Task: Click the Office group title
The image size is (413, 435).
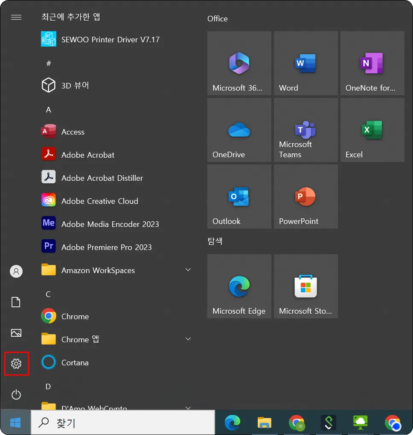Action: pos(218,18)
